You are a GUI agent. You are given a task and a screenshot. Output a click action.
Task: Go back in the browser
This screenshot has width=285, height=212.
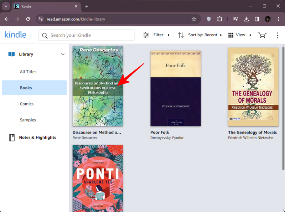tap(7, 19)
